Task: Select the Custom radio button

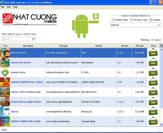Action: pos(151,20)
